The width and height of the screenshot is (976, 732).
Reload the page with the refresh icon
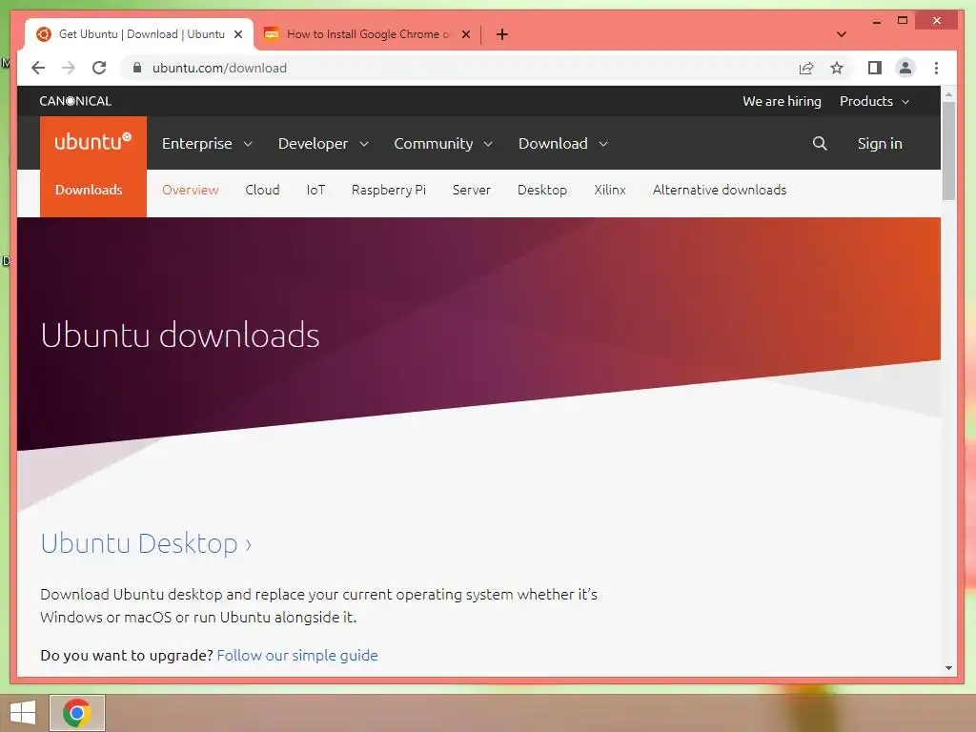pos(99,68)
